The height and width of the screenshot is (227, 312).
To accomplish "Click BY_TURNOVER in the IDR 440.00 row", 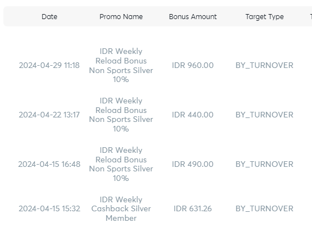I will pos(264,115).
